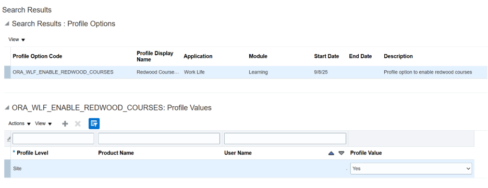Focus Product Name filter field
Viewport: 488px width, 188px height.
point(159,139)
